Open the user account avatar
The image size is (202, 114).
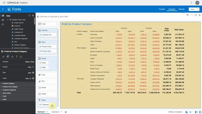point(197,3)
